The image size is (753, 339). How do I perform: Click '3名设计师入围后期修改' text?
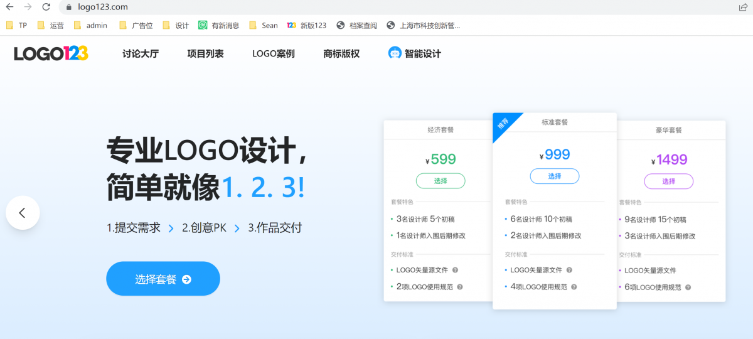pyautogui.click(x=660, y=236)
